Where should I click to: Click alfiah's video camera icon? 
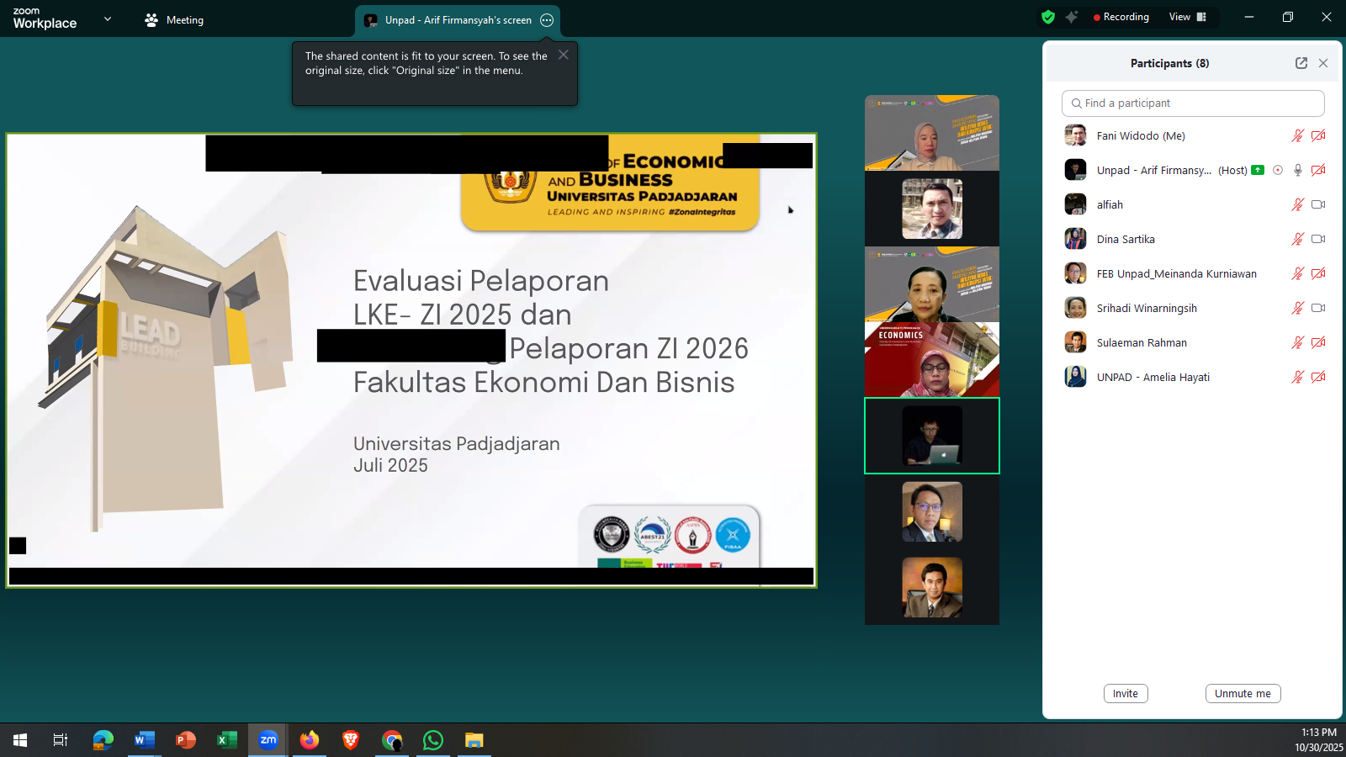click(x=1318, y=204)
